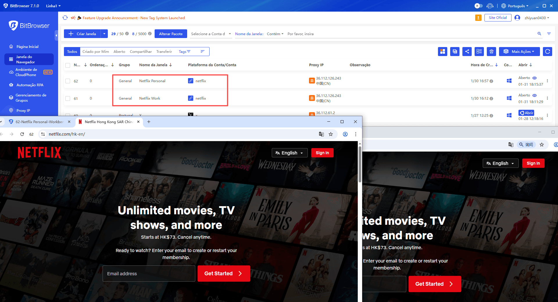Open Página Inicial in the sidebar
Viewport: 558px width, 302px height.
point(27,46)
